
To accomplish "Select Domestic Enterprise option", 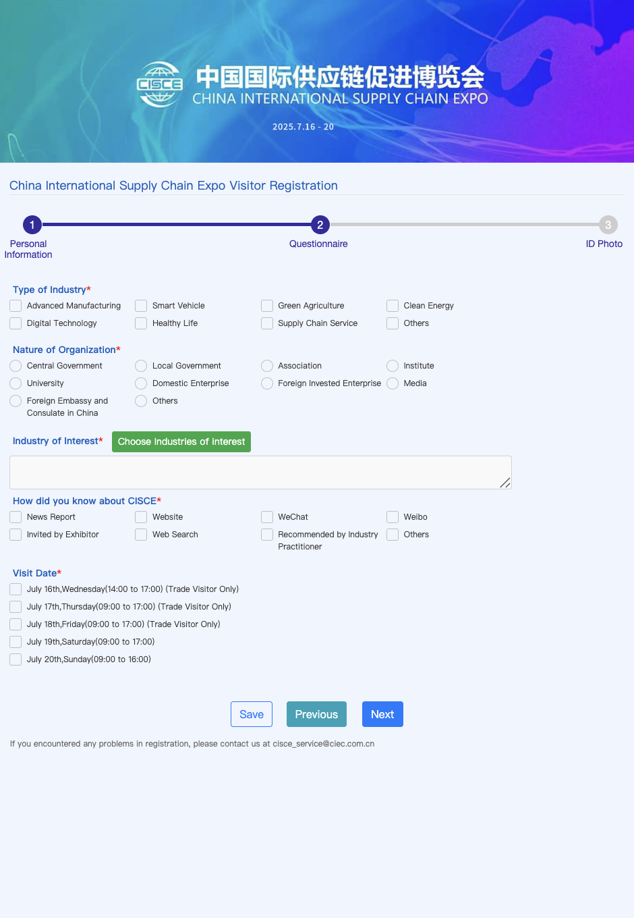I will pyautogui.click(x=141, y=383).
